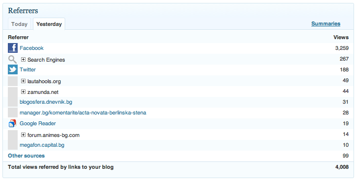Click megafon.capital.bg's 10 views value
Screen dimensions: 356x181
(x=346, y=145)
